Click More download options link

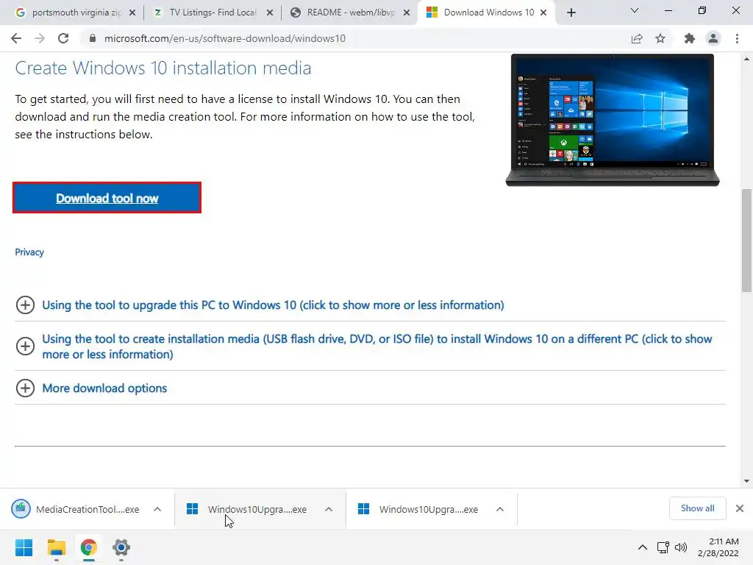click(x=104, y=388)
